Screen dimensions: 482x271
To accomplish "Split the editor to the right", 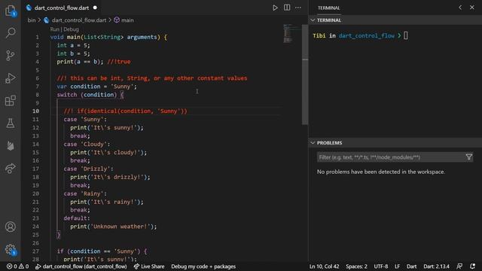I will tap(287, 8).
